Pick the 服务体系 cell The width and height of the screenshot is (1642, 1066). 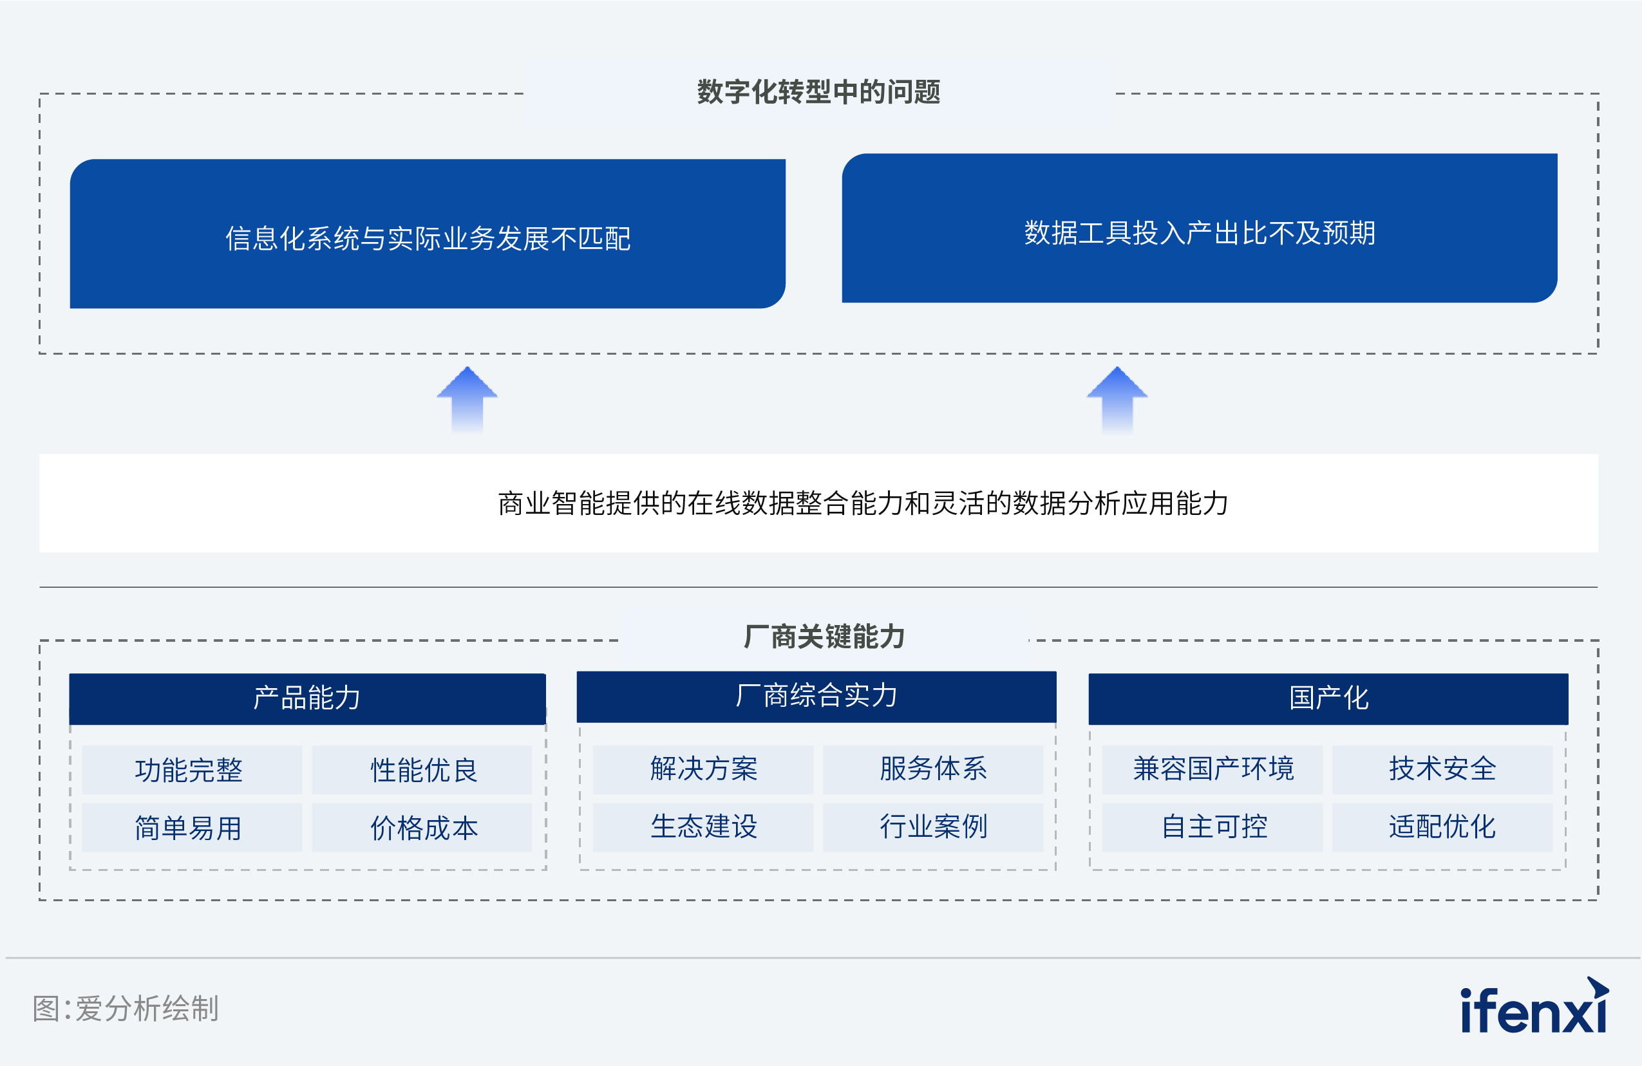coord(933,769)
